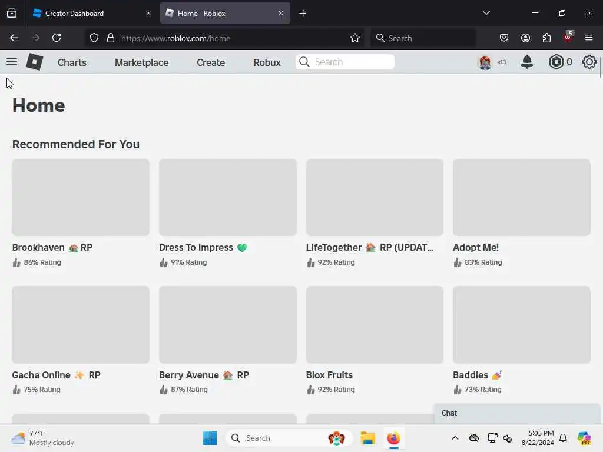
Task: Click the Firefox search box
Action: [x=423, y=38]
